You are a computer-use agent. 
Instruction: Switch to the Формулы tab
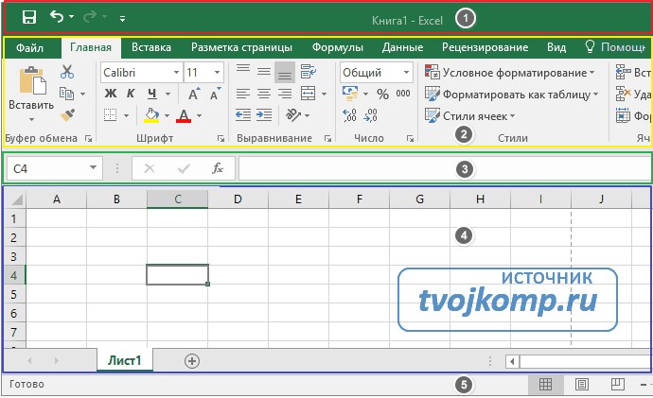338,47
